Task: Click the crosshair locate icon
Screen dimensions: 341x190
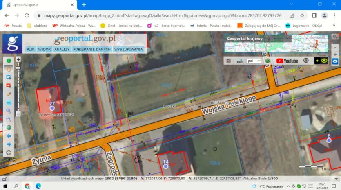Action: pyautogui.click(x=9, y=153)
